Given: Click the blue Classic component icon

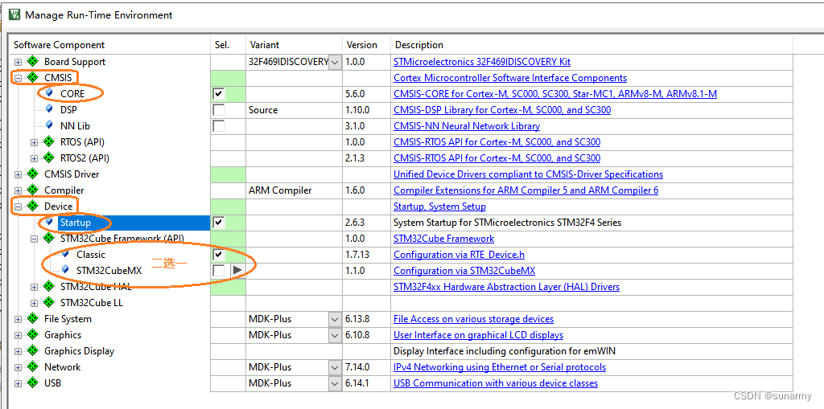Looking at the screenshot, I should (66, 254).
